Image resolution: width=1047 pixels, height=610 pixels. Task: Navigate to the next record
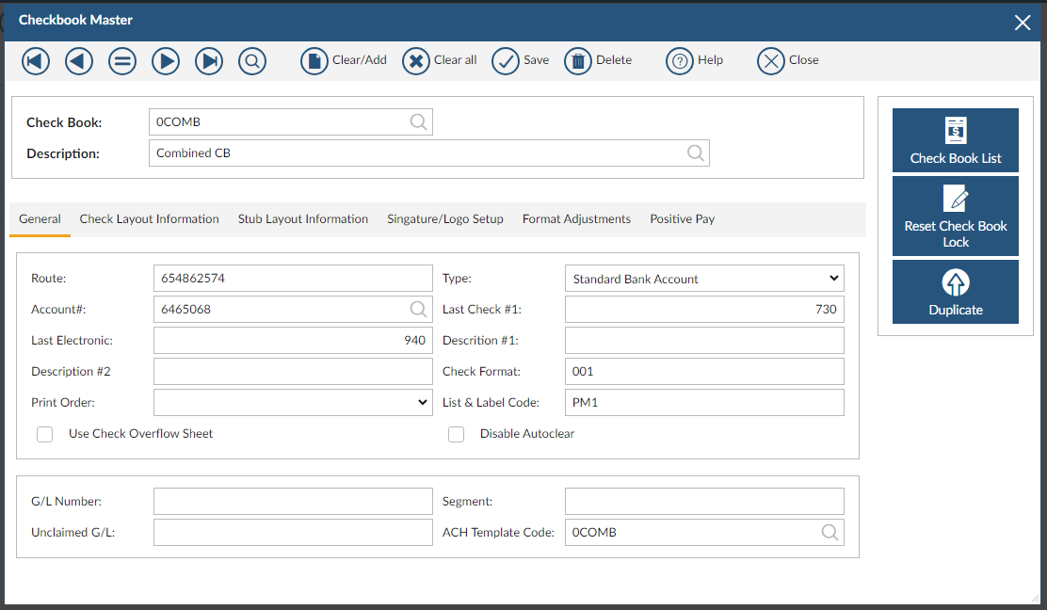pos(166,61)
